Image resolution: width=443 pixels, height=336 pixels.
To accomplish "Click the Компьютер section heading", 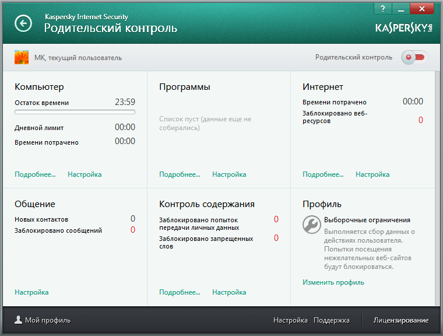I will (x=39, y=86).
